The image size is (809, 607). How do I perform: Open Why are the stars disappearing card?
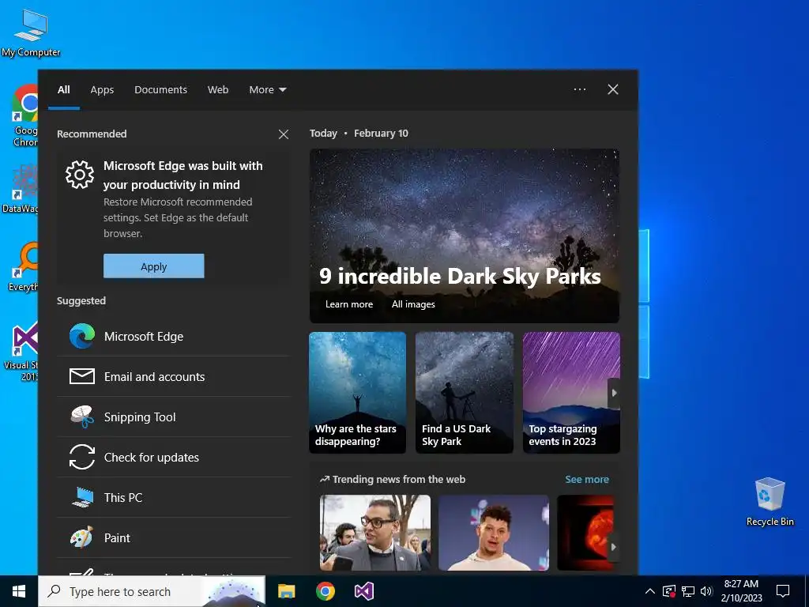[357, 392]
